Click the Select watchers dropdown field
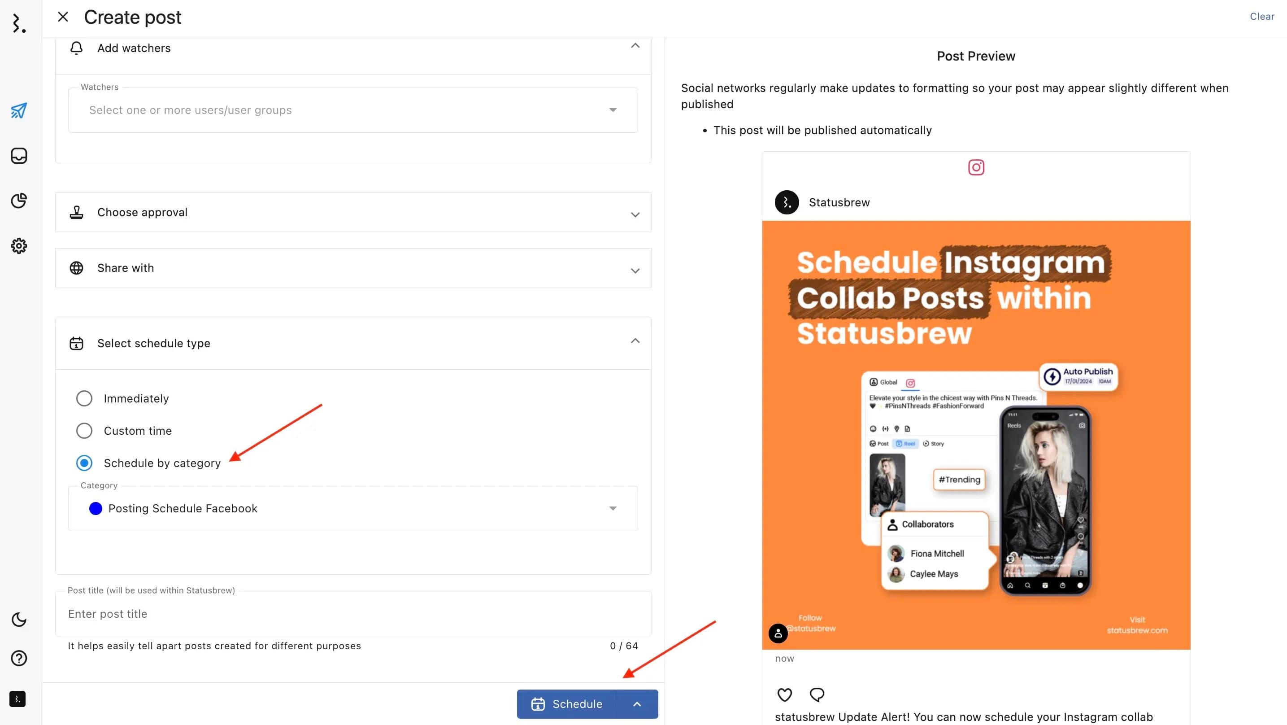Screen dimensions: 1287x725 click(352, 109)
